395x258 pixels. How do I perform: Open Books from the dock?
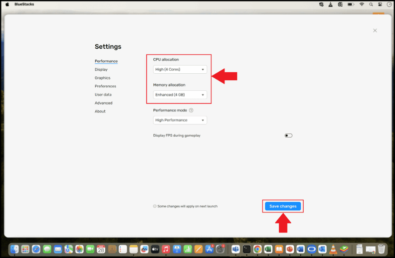point(279,249)
